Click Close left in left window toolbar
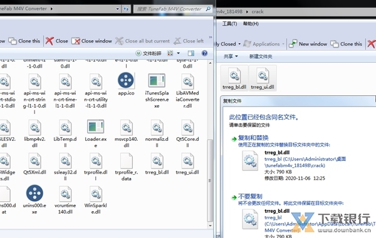 (x=189, y=41)
